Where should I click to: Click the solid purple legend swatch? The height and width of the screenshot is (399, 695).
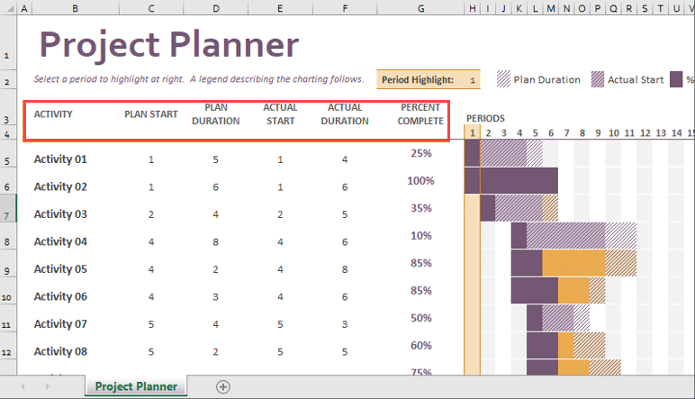[676, 79]
